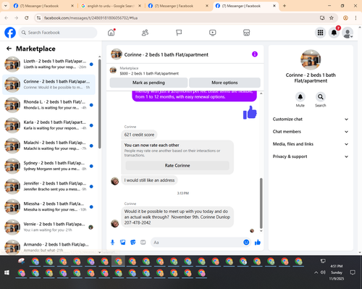362x289 pixels.
Task: Open the Vernie conversation
Action: click(x=49, y=227)
